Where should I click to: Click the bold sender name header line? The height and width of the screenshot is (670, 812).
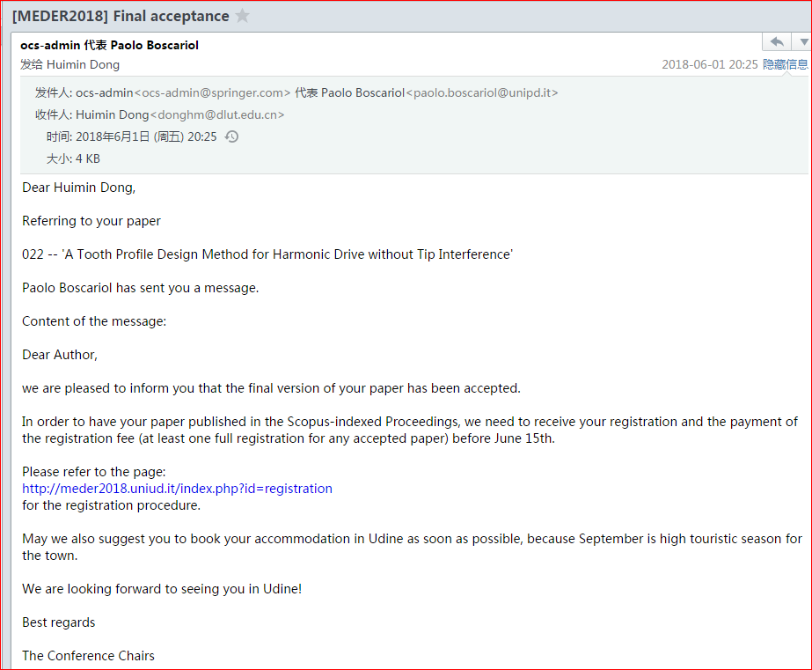(x=110, y=45)
